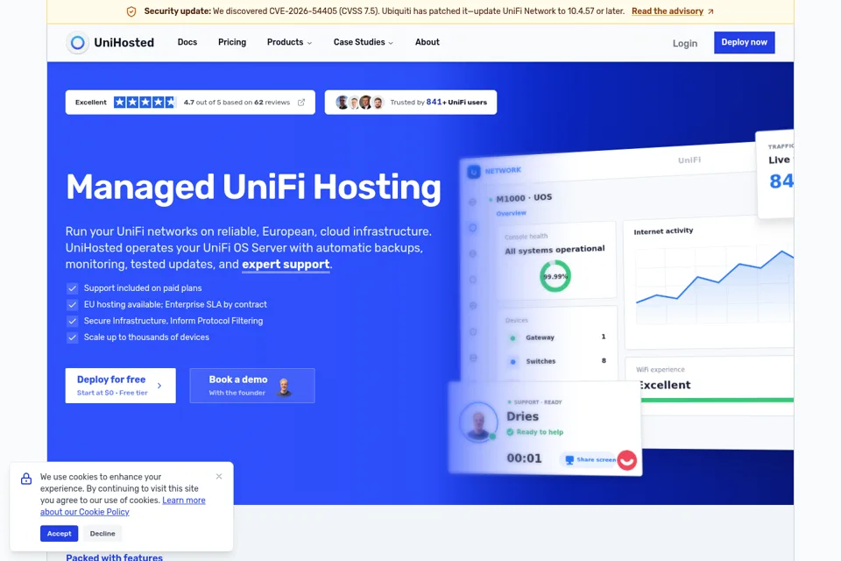
Task: Click the lock icon in cookie notice
Action: pyautogui.click(x=26, y=479)
